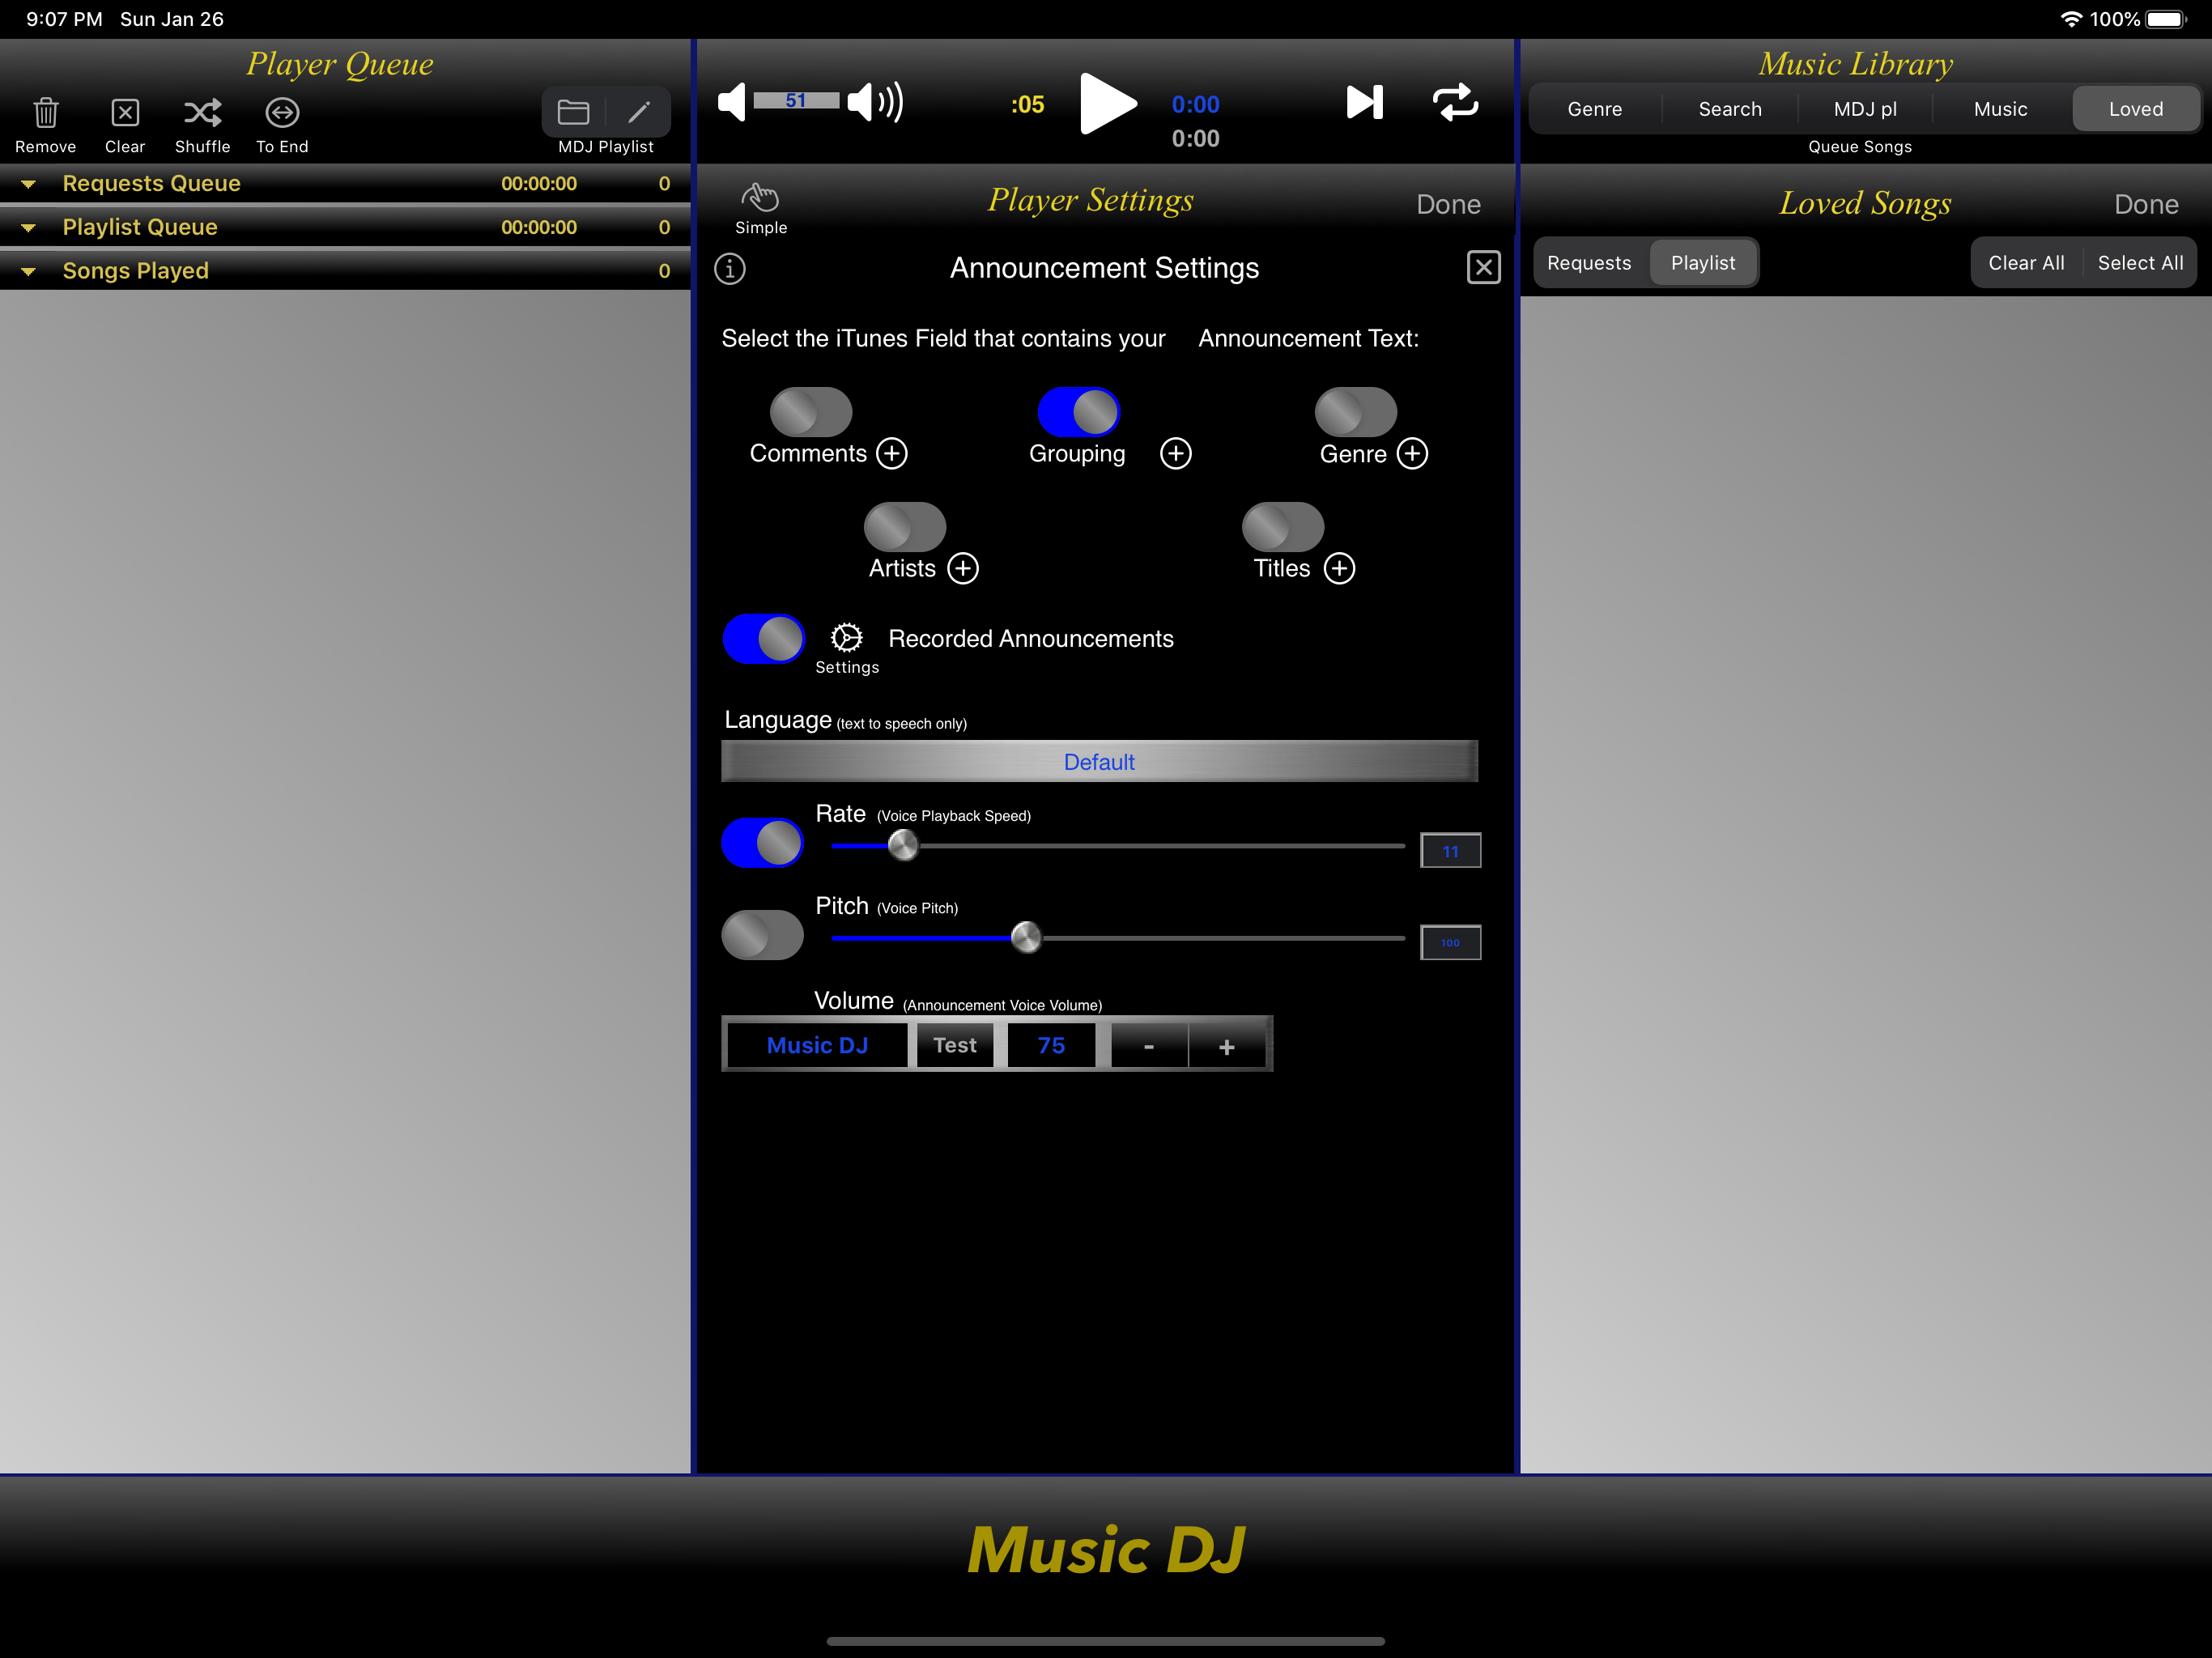Click the plus icon beside Genre

(1412, 454)
